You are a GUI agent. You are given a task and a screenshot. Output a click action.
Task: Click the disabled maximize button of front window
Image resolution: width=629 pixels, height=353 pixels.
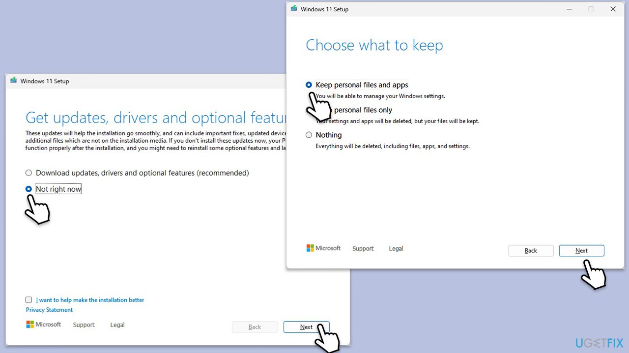point(591,9)
